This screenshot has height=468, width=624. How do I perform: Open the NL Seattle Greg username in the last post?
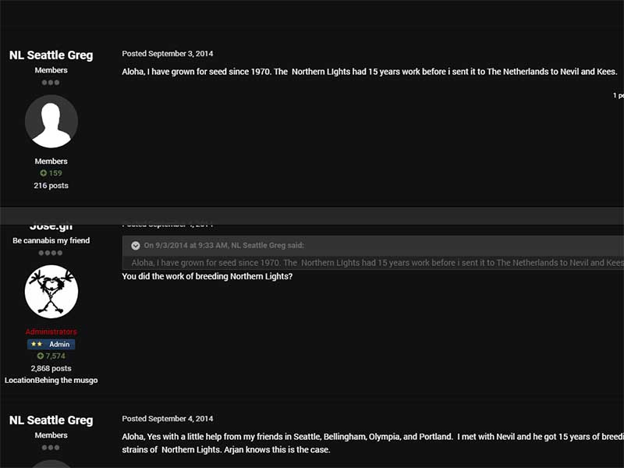click(51, 420)
